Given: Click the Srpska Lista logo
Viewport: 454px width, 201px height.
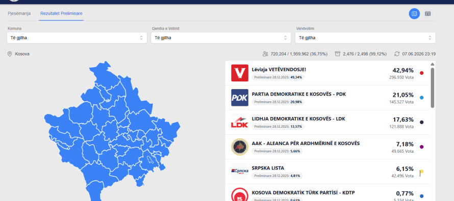Looking at the screenshot, I should (240, 171).
